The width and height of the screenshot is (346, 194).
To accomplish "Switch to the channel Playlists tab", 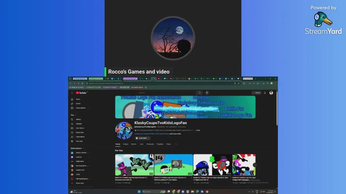I will click(160, 144).
